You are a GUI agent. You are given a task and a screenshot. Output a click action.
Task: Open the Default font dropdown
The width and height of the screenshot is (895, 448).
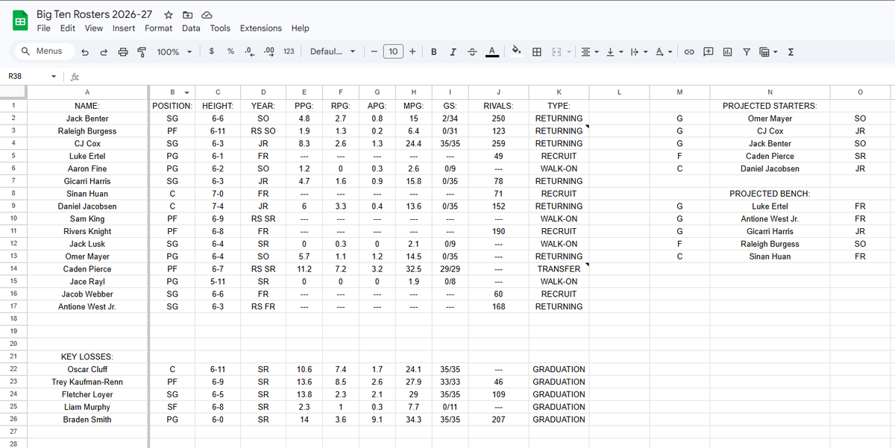tap(333, 52)
